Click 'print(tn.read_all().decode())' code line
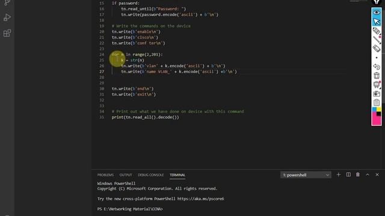Screen dimensions: 385x216 point(146,117)
